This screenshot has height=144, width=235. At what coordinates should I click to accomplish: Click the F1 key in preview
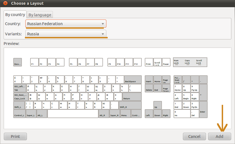click(35, 62)
